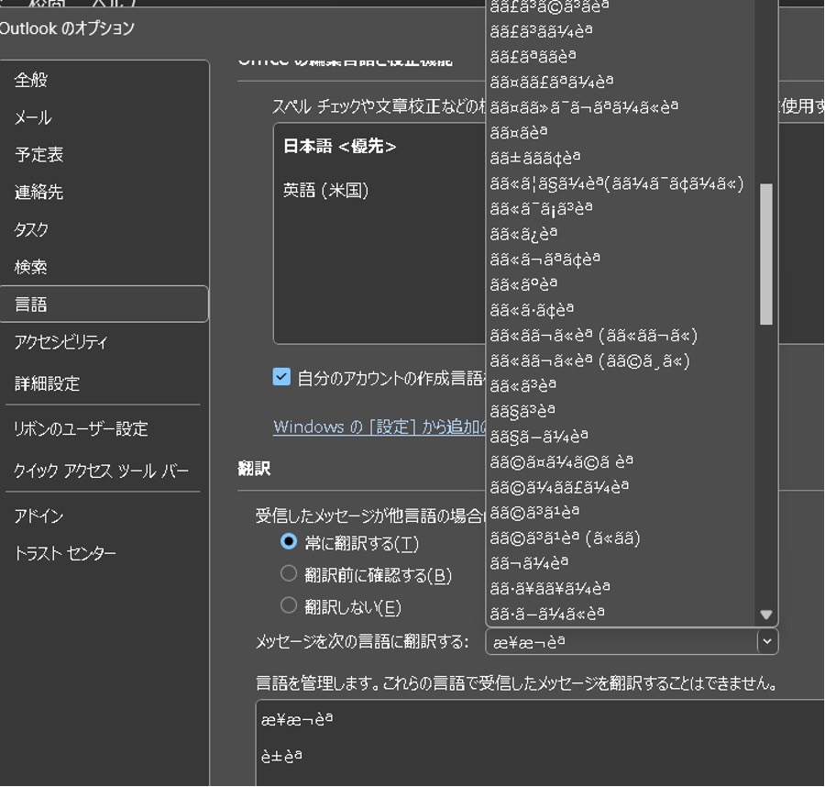Choose the dropdown entry ãã¤ãèª
This screenshot has width=825, height=787.
pos(519,133)
